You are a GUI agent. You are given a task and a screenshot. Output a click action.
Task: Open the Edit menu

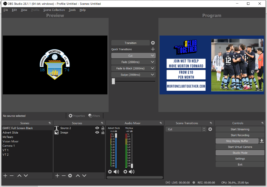pyautogui.click(x=14, y=10)
